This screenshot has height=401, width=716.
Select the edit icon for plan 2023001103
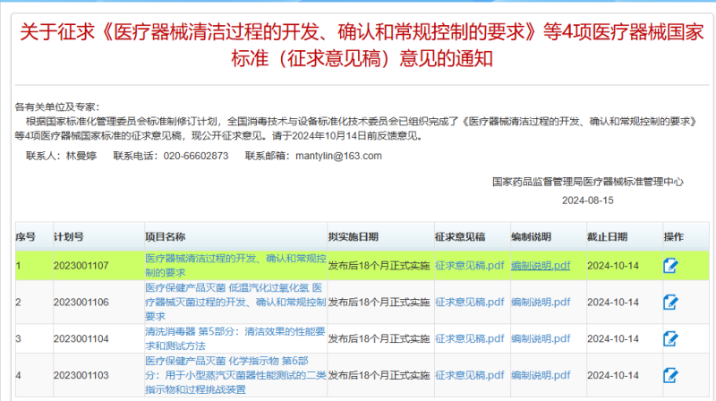pos(670,375)
